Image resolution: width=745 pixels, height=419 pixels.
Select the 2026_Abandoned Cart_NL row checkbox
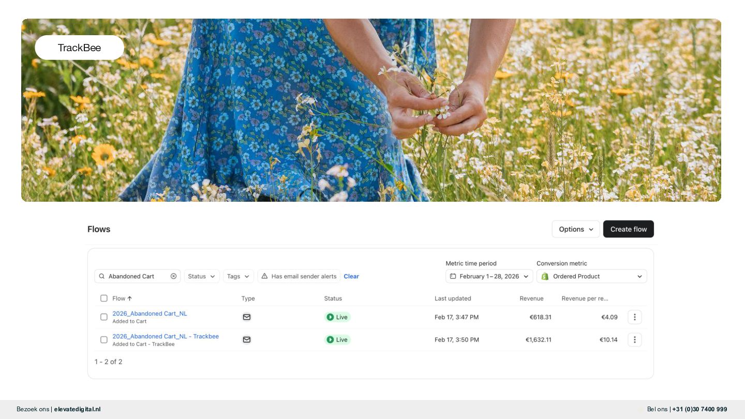[x=104, y=317]
